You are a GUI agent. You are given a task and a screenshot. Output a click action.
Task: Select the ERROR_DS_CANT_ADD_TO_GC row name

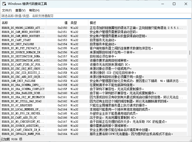point(19,118)
